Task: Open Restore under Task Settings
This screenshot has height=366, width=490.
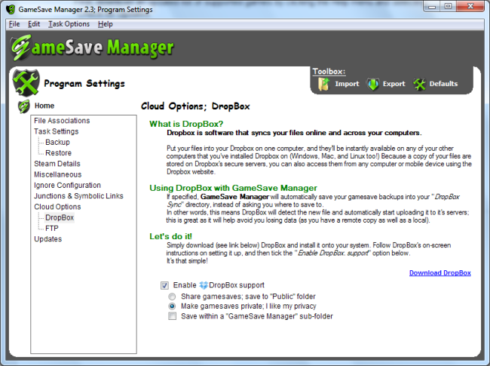Action: 59,153
